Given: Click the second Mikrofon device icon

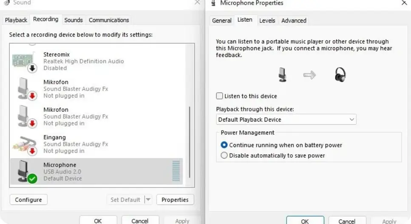Looking at the screenshot, I should pos(26,116).
